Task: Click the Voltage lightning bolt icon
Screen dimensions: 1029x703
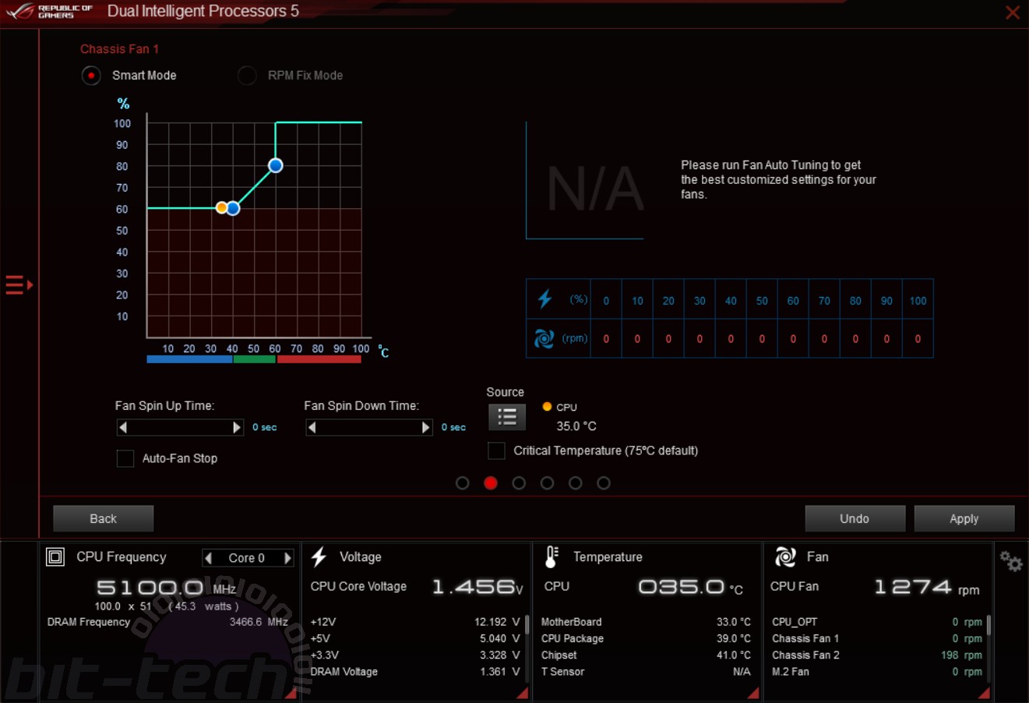Action: (x=319, y=556)
